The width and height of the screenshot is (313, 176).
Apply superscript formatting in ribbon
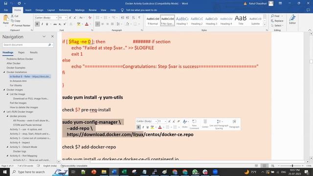(x=65, y=24)
